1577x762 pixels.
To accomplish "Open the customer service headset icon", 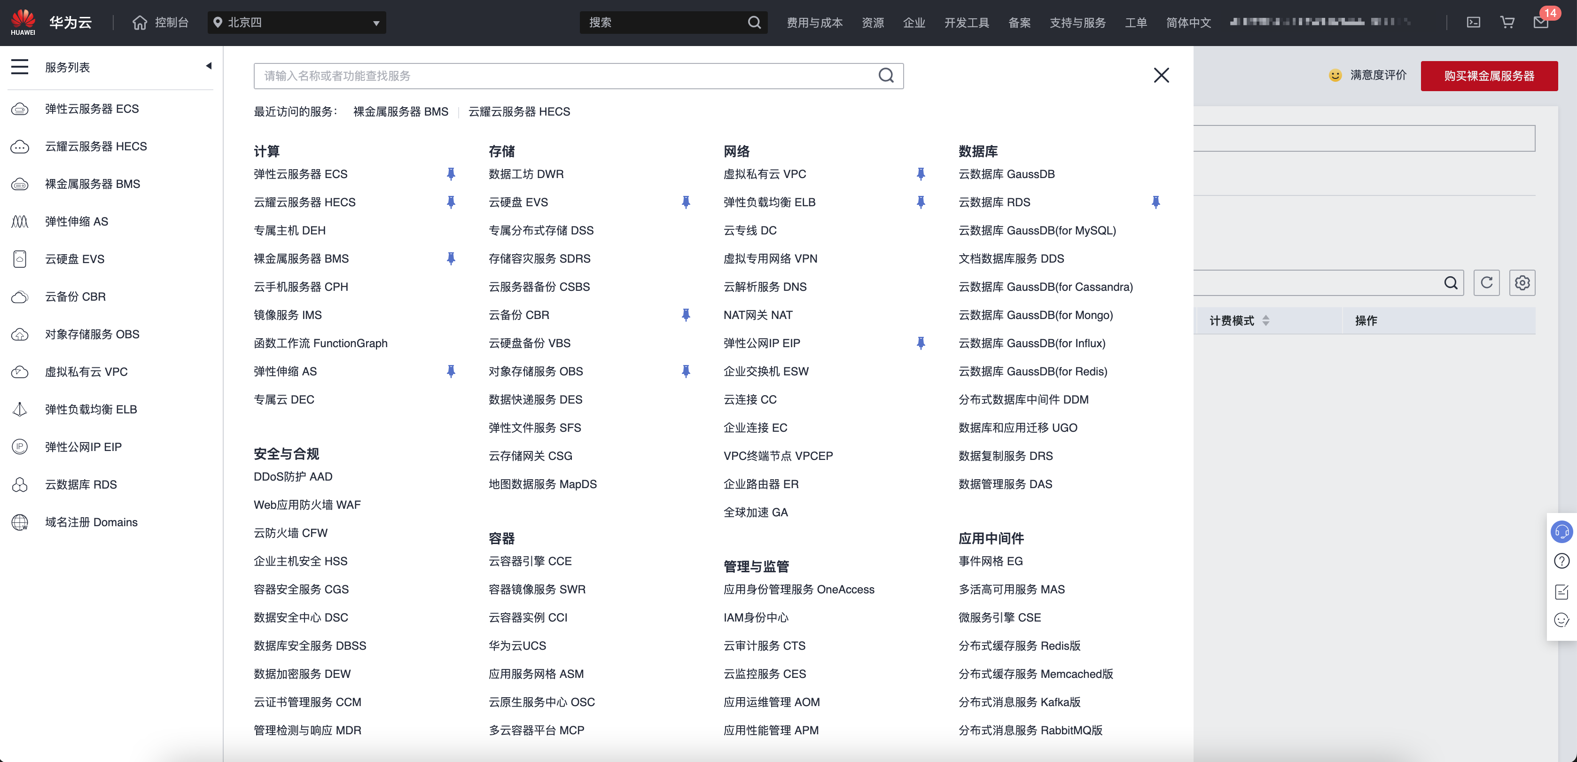I will point(1561,532).
